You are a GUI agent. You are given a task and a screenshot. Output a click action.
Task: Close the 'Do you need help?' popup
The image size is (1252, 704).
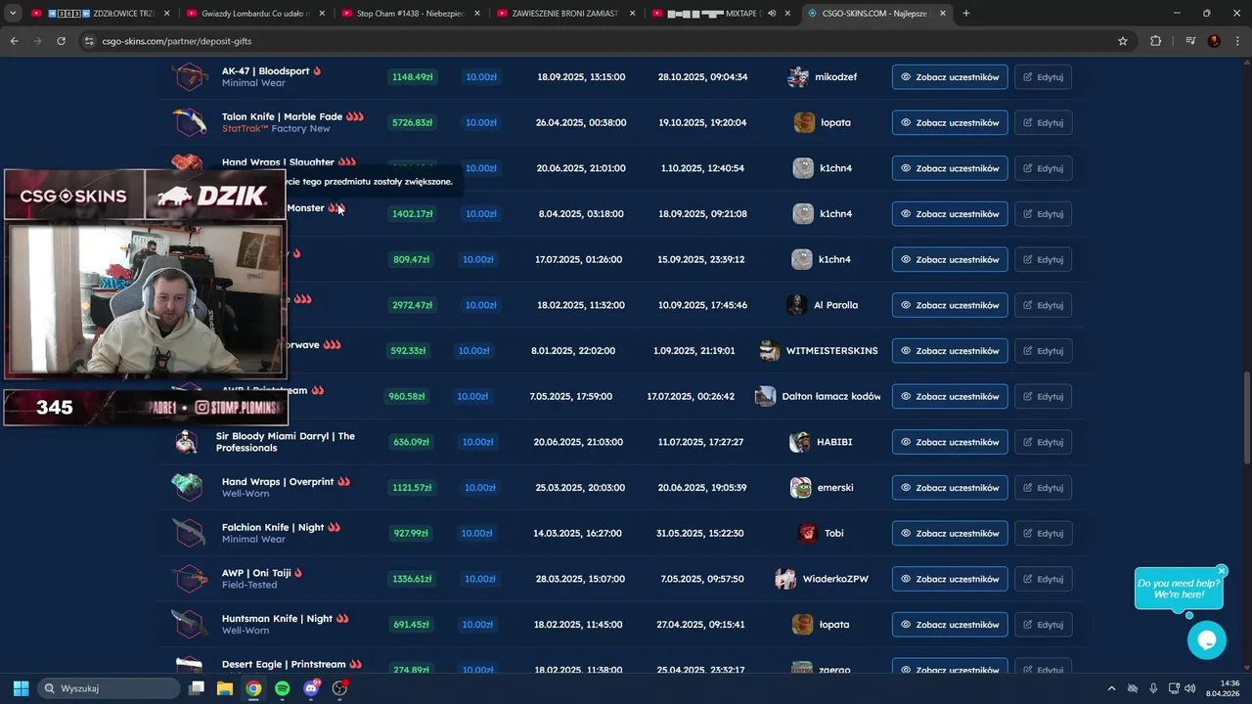coord(1222,570)
